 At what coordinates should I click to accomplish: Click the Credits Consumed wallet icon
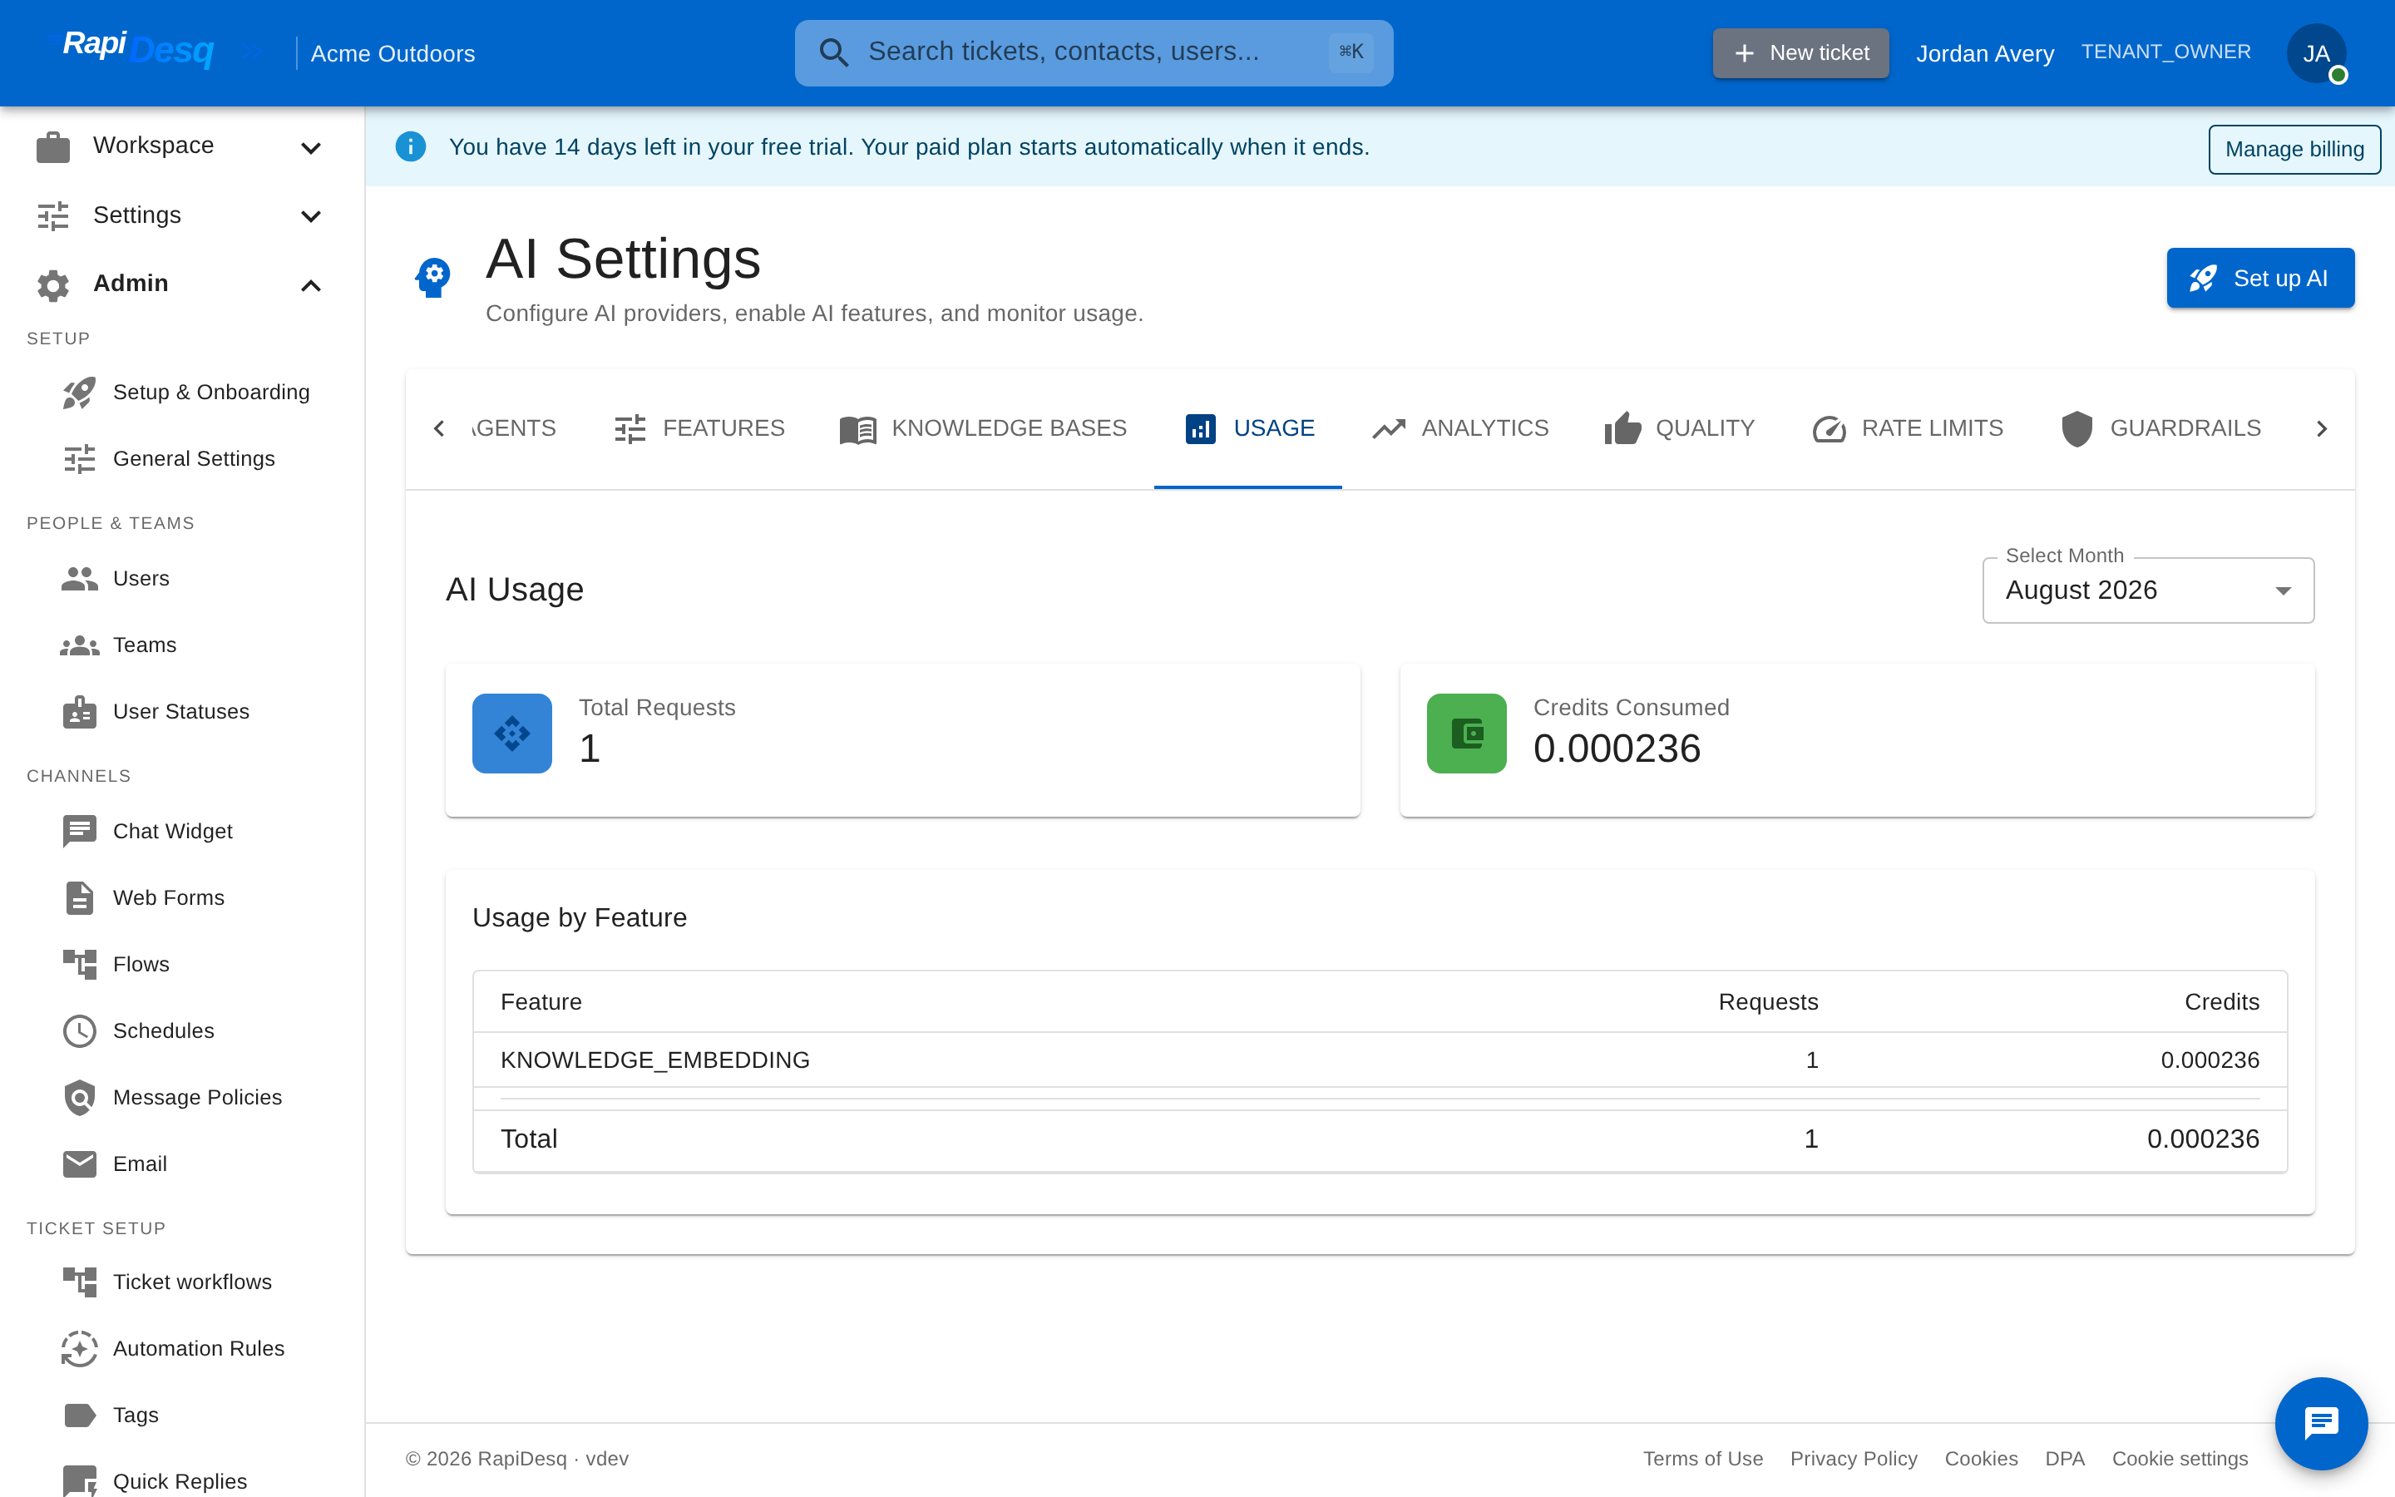tap(1467, 734)
